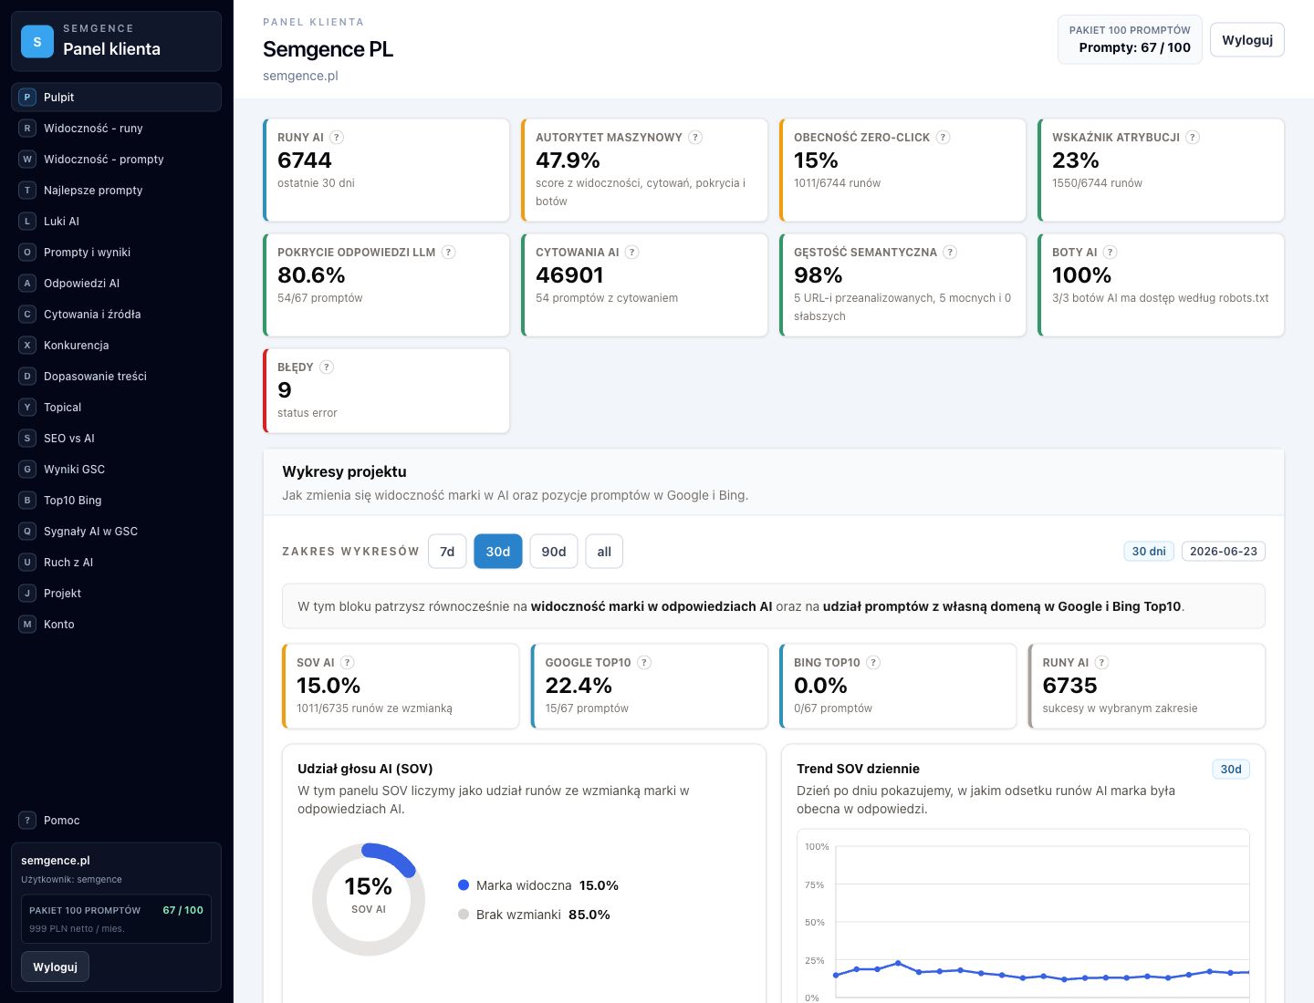Screen dimensions: 1314x1003
Task: Set chart range to 30d
Action: pos(498,552)
